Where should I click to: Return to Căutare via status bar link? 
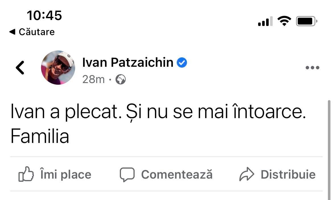click(32, 32)
